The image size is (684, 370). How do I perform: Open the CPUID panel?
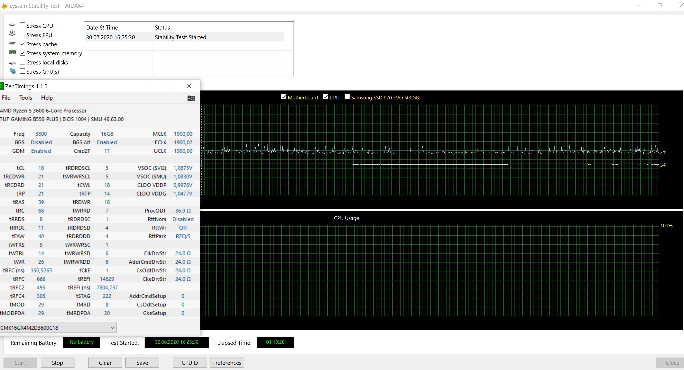[x=190, y=363]
